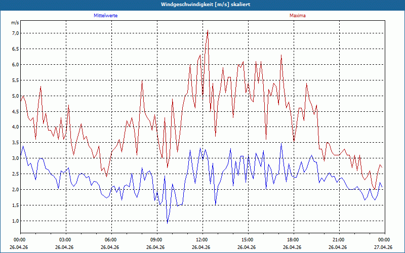This screenshot has width=405, height=253.
Task: Click the 26.04.26 date below 12:00
Action: [201, 247]
